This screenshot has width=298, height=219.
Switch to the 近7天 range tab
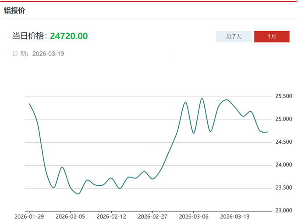(x=234, y=36)
